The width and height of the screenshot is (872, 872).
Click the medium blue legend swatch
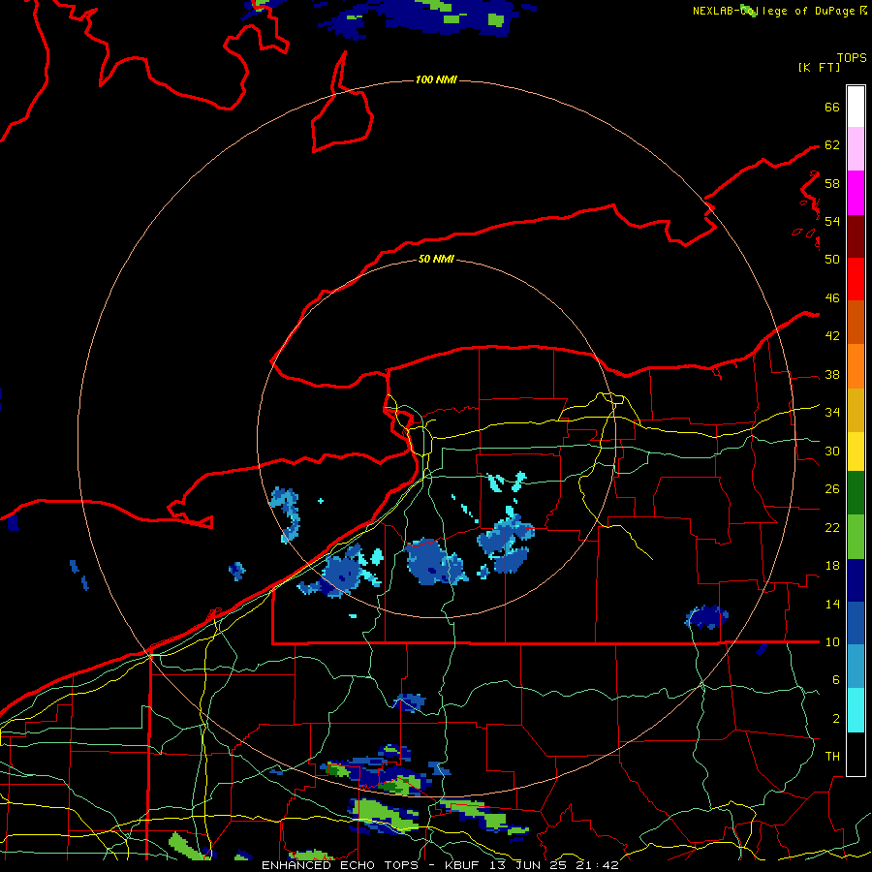pyautogui.click(x=856, y=623)
